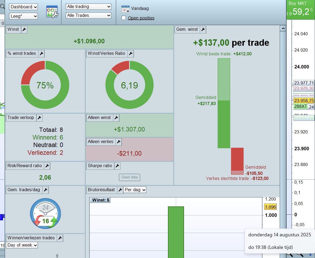The width and height of the screenshot is (315, 258).
Task: Click the wrench beside Brutoresultaat
Action: coord(120,190)
